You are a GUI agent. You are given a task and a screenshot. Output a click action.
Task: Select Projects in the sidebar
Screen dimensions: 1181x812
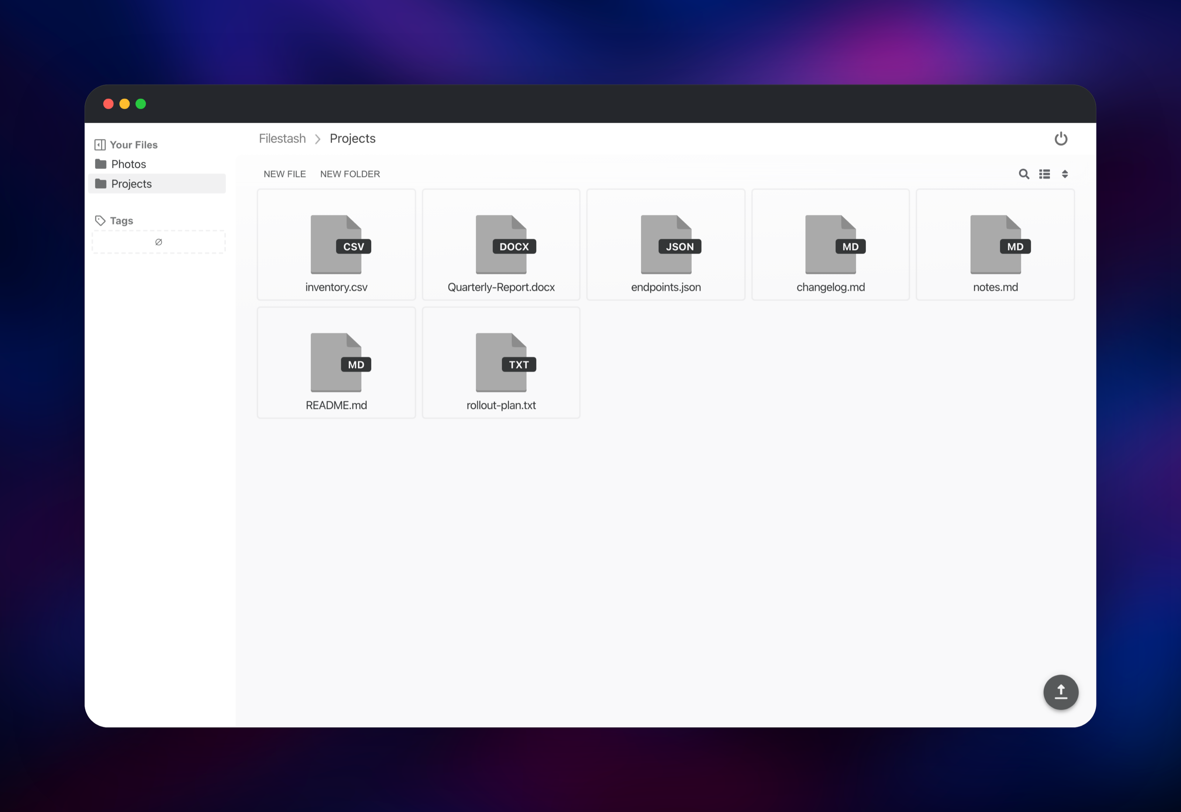click(x=156, y=184)
